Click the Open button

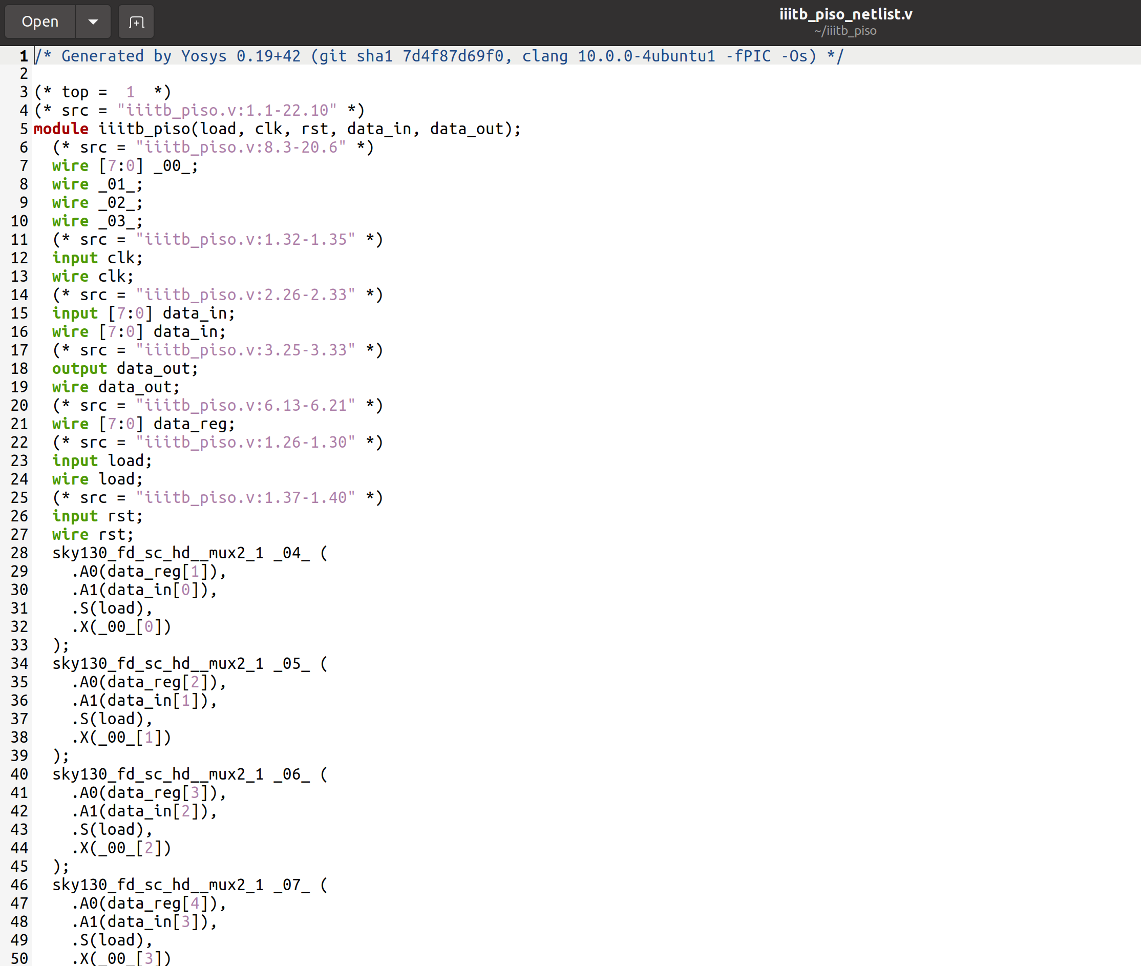(39, 22)
